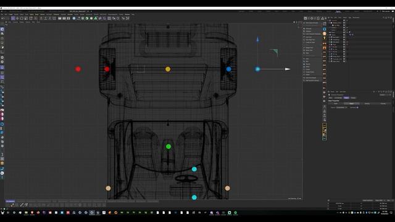Select the active document tab
Screen dimensions: 395x222
[x=79, y=11]
